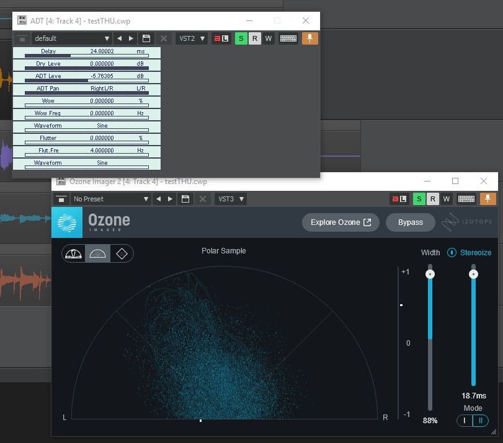Pin the ADT plugin window
The height and width of the screenshot is (443, 503).
[310, 38]
